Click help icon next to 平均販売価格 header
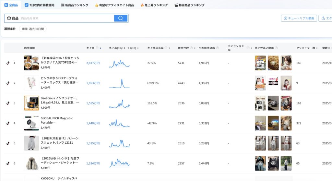332x181 pixels. 218,48
